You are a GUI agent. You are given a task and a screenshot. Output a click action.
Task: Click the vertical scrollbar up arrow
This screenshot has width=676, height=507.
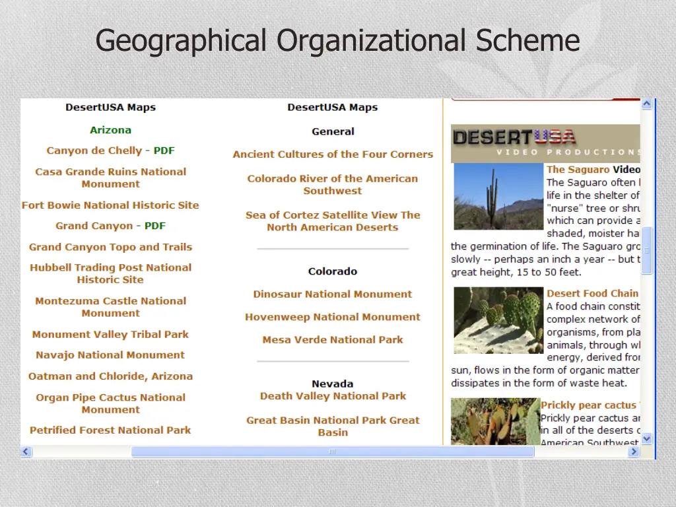click(647, 104)
